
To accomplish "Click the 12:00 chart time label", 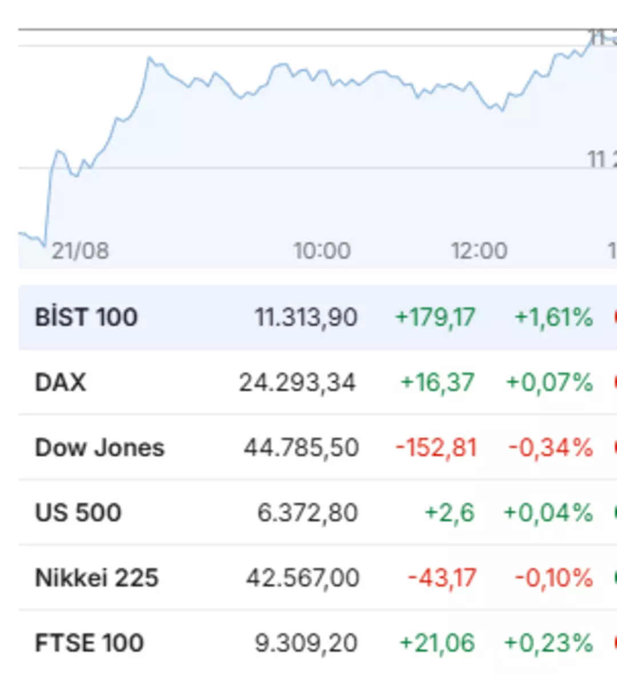I will point(479,251).
